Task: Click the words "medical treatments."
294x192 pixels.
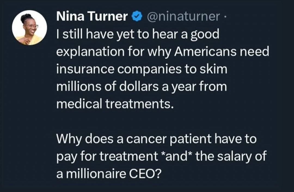Action: [114, 104]
